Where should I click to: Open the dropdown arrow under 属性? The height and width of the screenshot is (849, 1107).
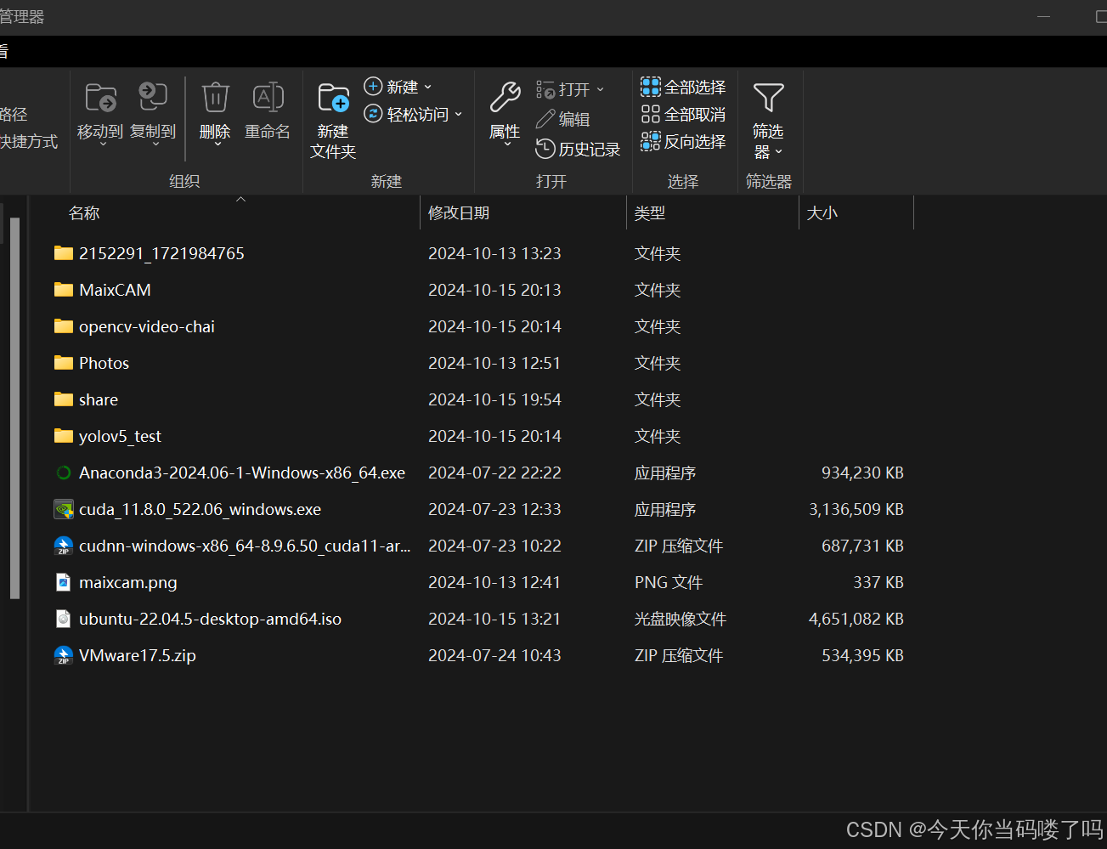tap(507, 144)
